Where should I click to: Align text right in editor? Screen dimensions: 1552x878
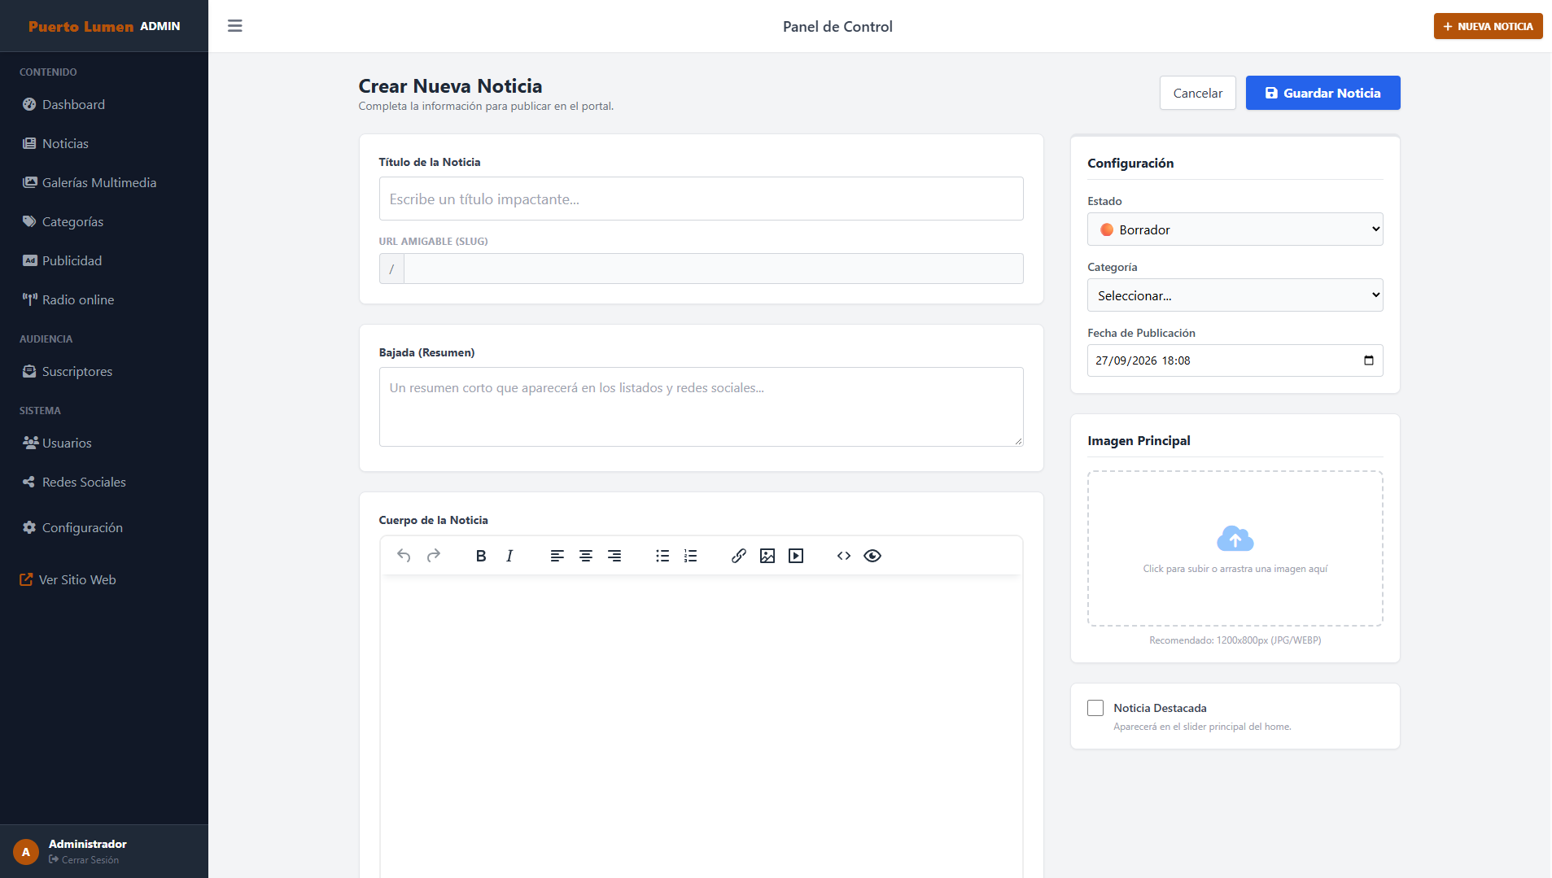coord(614,556)
